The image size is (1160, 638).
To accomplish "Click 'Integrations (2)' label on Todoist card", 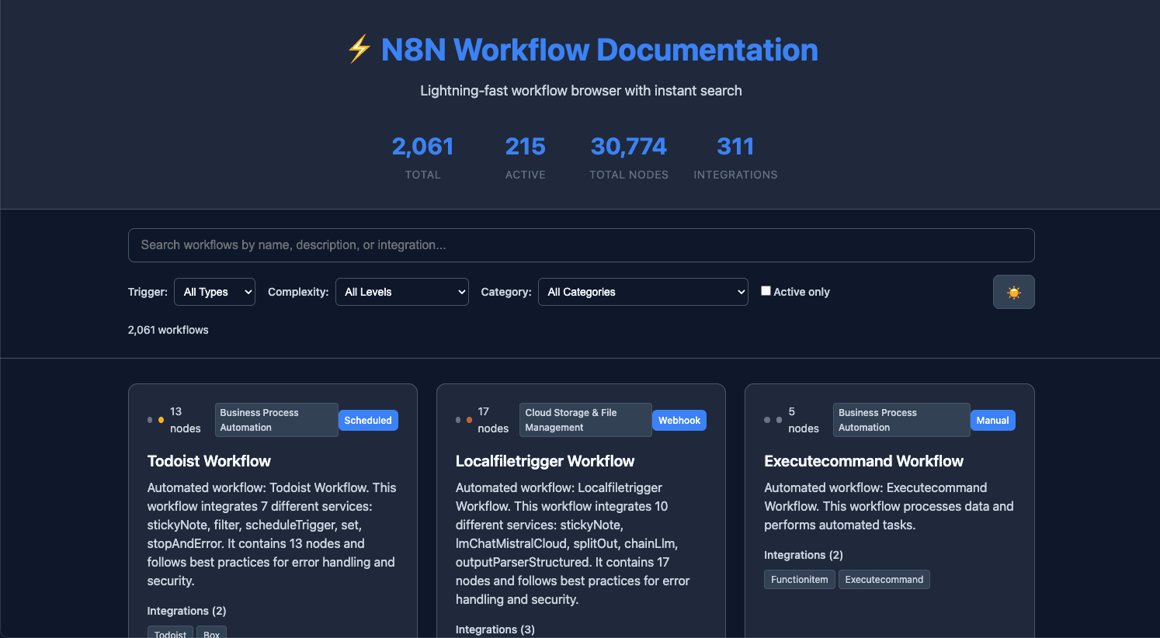I will coord(187,611).
